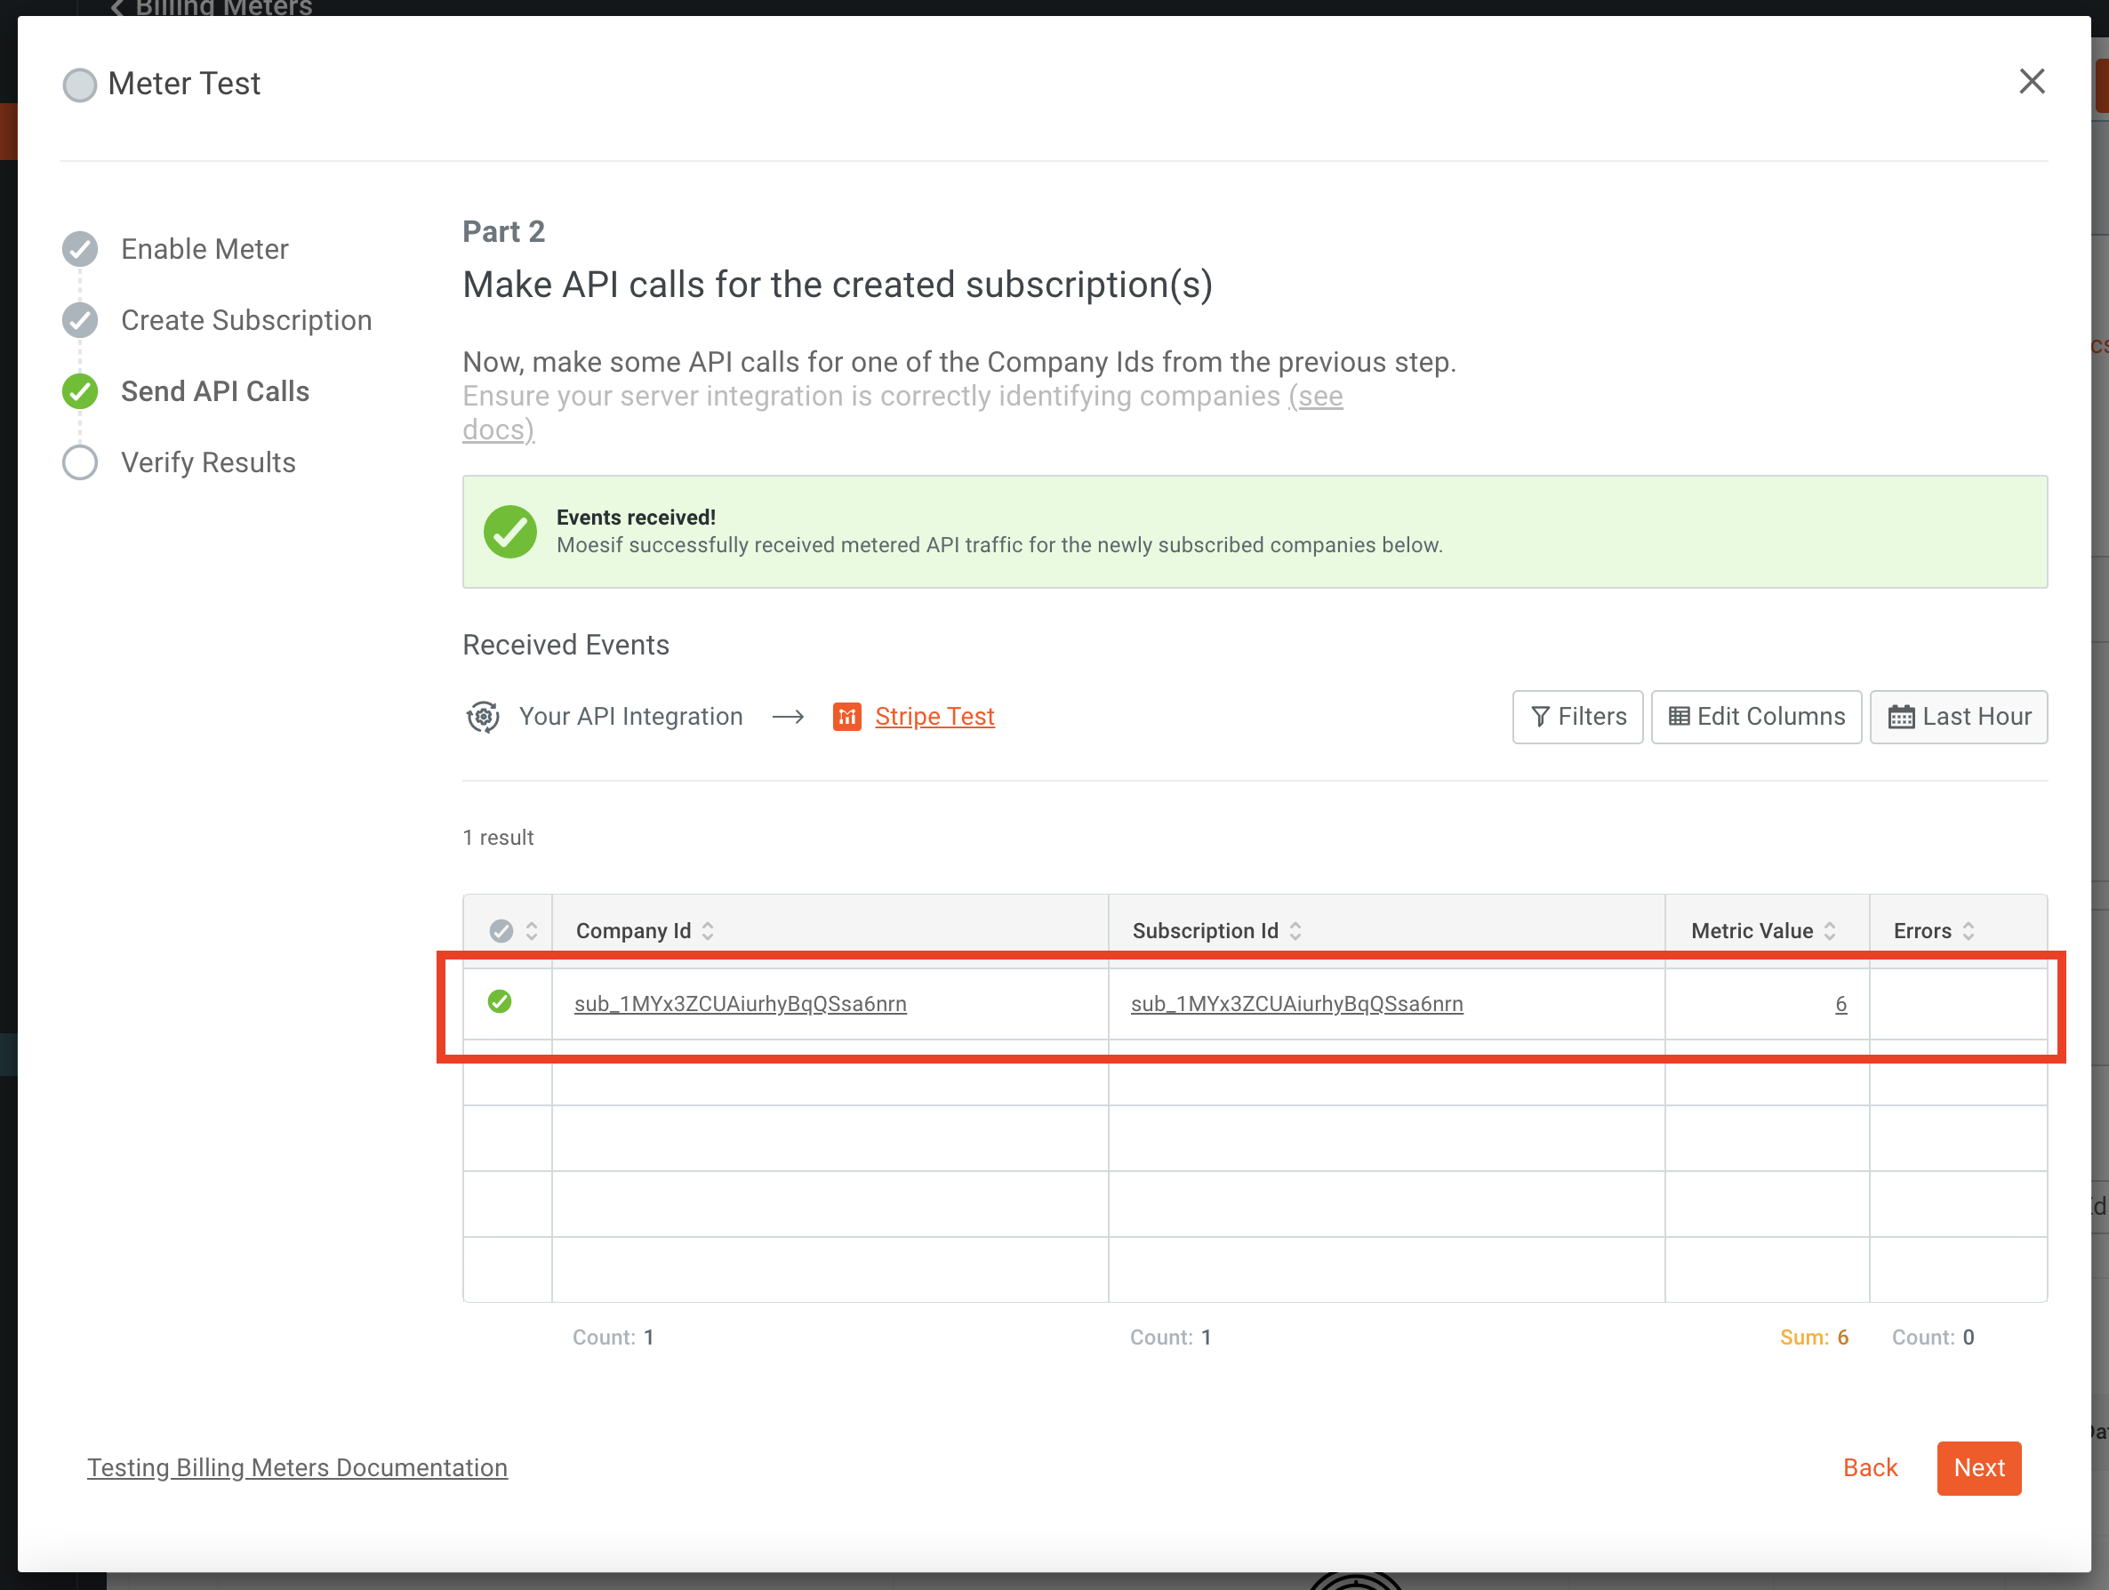Select the Verify Results step circle

click(x=80, y=462)
